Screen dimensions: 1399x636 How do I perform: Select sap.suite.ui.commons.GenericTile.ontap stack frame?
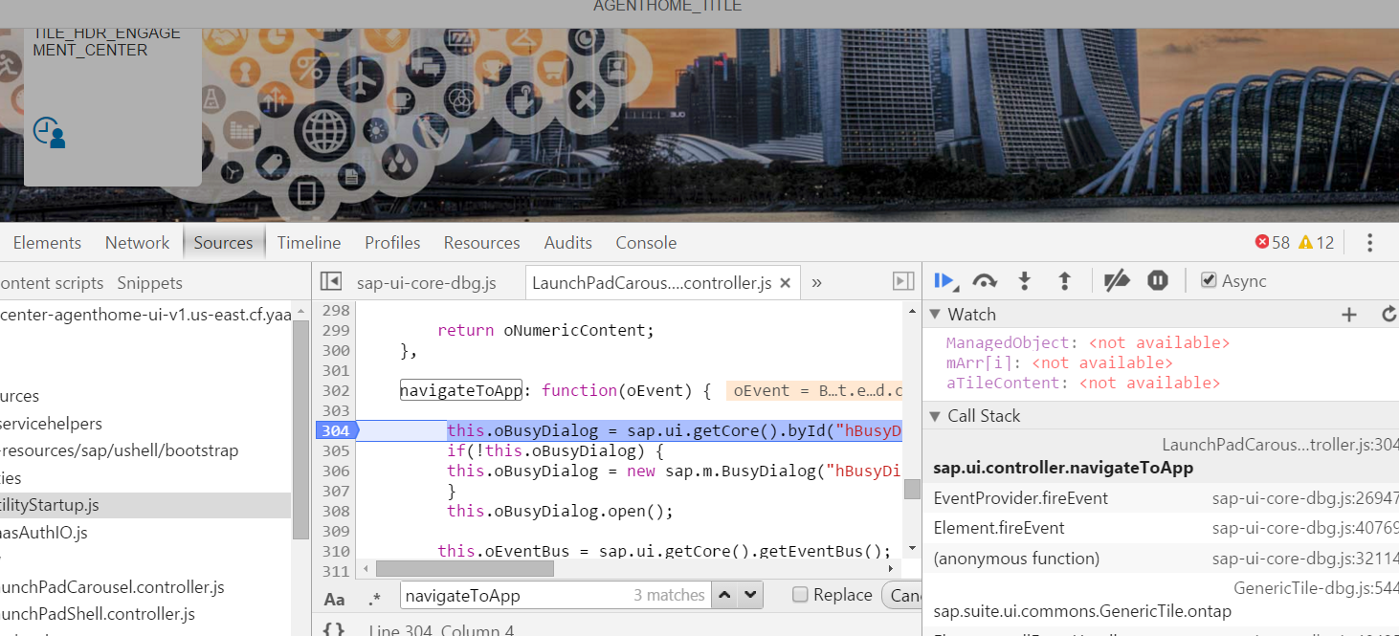coord(1161,600)
